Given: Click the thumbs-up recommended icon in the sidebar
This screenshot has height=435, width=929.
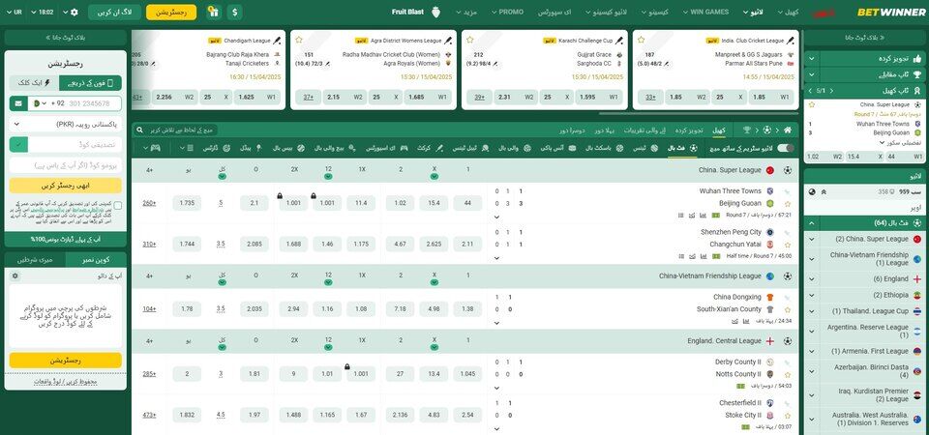Looking at the screenshot, I should point(917,59).
